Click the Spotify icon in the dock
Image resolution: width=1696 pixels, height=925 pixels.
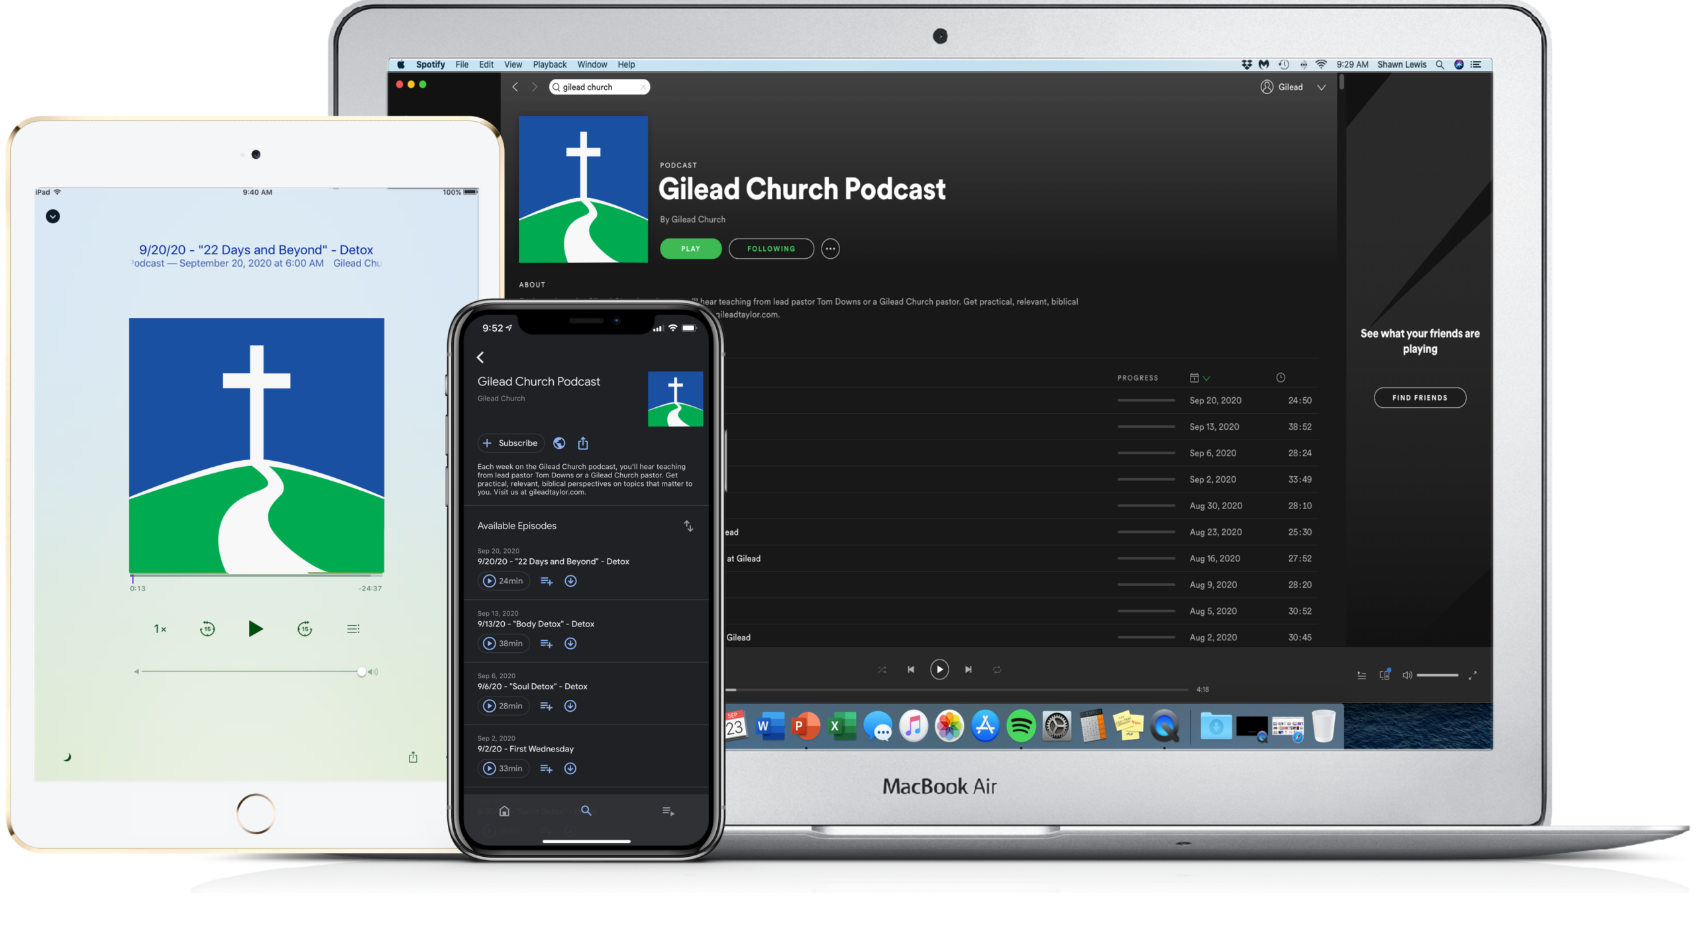click(1020, 726)
